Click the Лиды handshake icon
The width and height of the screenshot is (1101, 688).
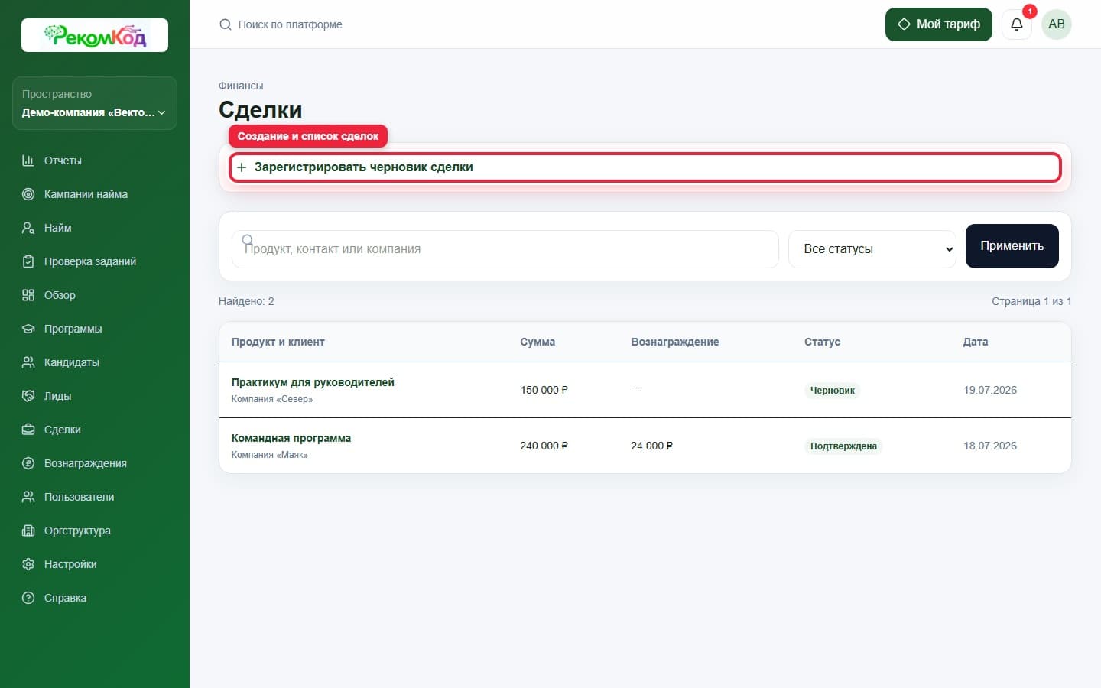tap(28, 396)
